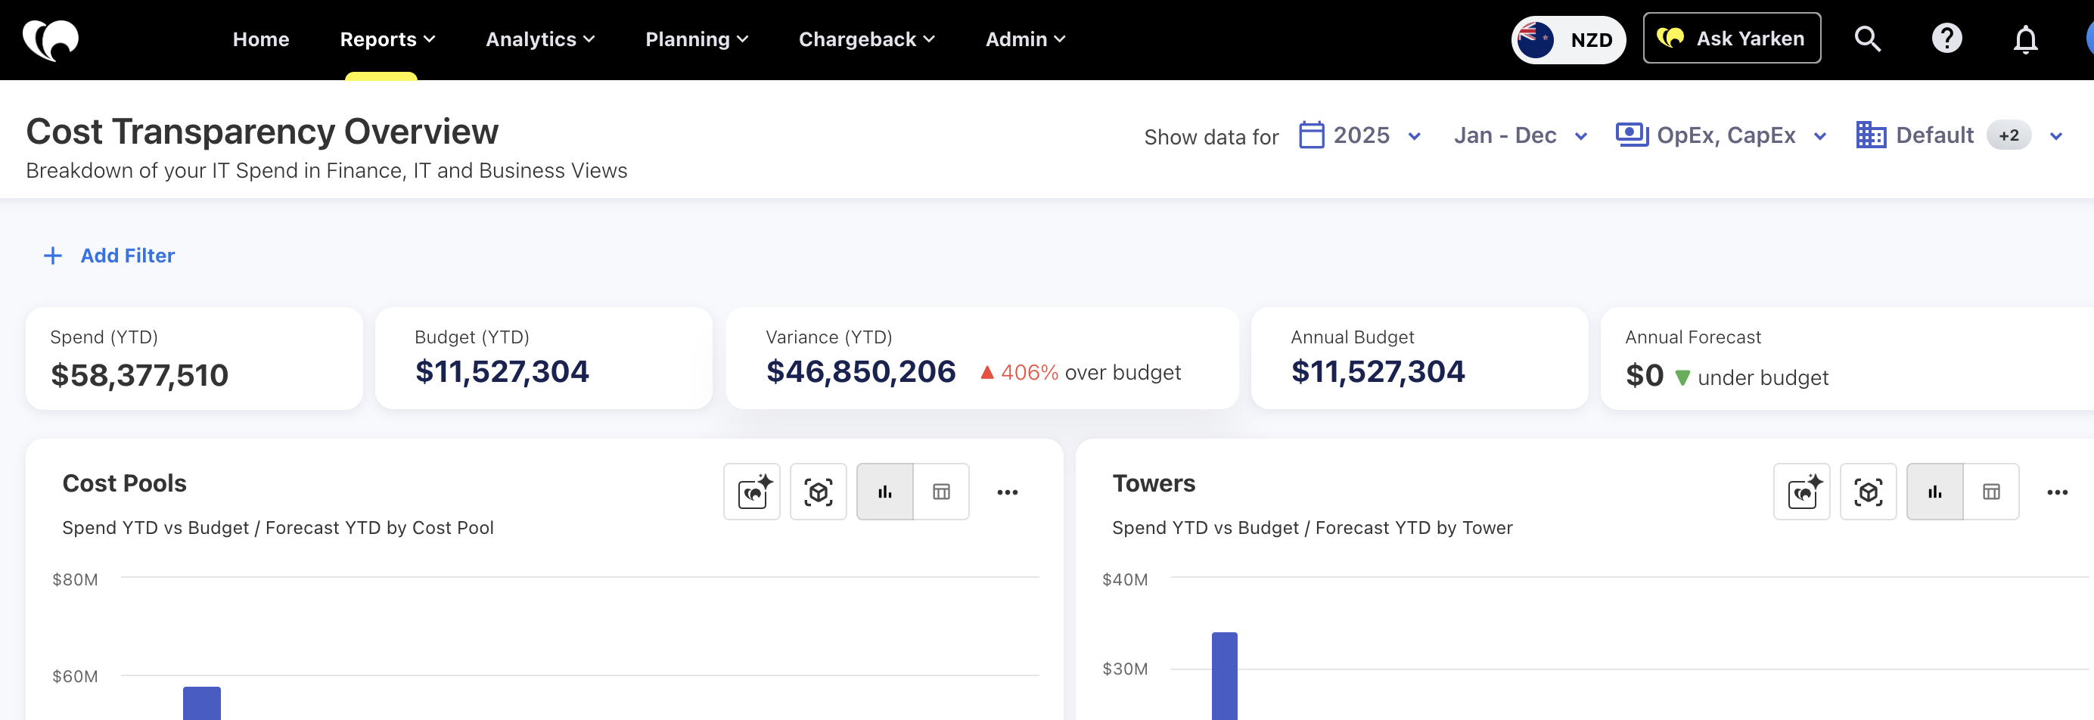Switch Towers to bar chart view
The width and height of the screenshot is (2094, 720).
(1934, 492)
